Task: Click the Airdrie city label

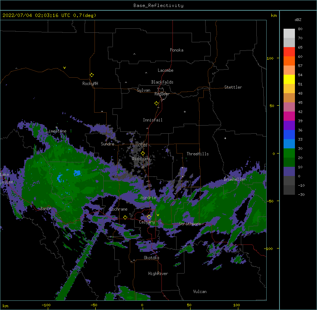Action: pyautogui.click(x=148, y=198)
